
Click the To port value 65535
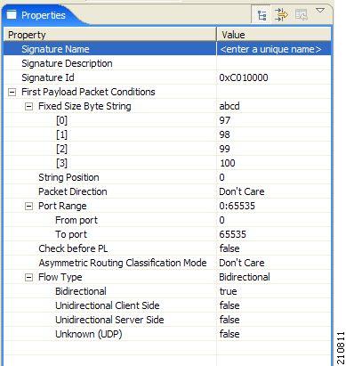point(233,234)
